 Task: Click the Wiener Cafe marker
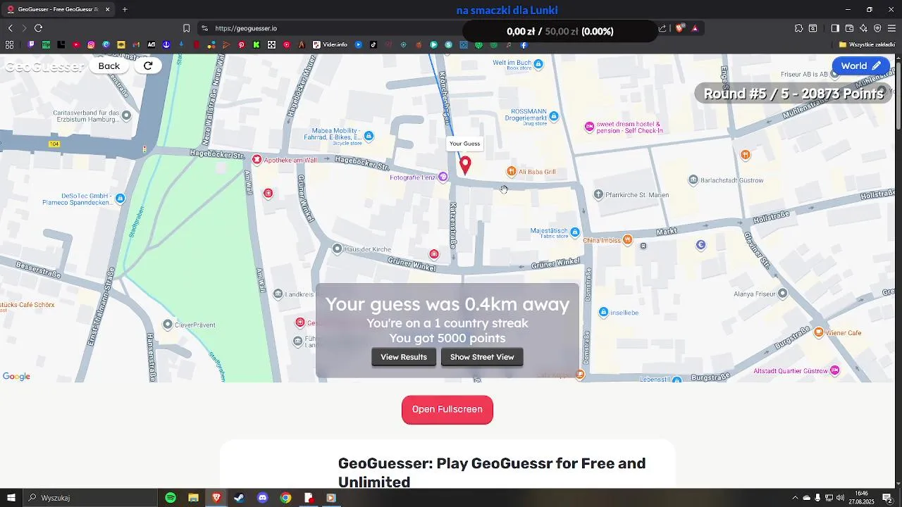[x=819, y=332]
